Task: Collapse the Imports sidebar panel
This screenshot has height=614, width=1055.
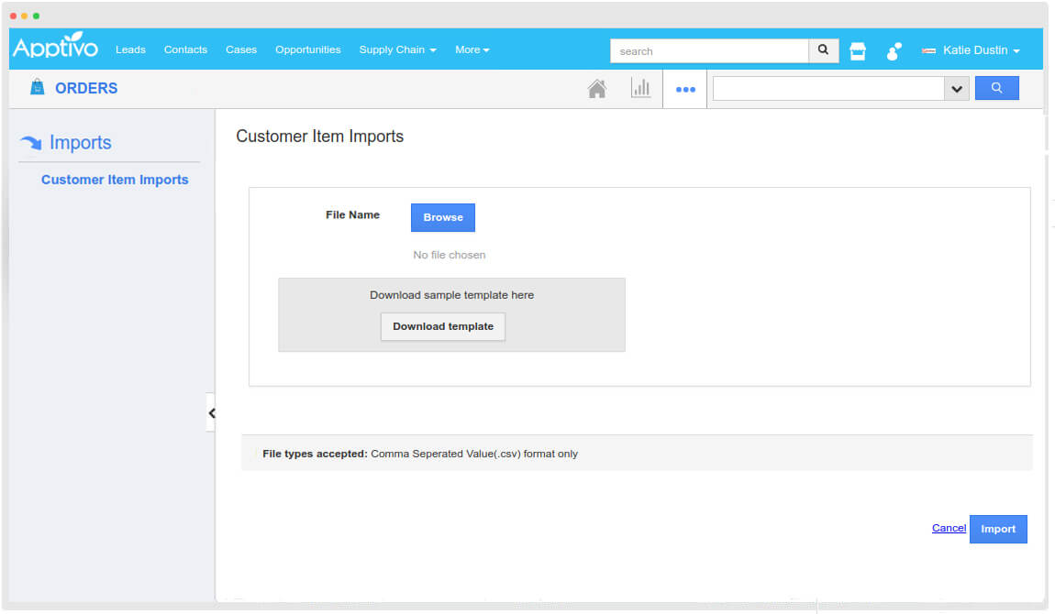Action: [x=211, y=412]
